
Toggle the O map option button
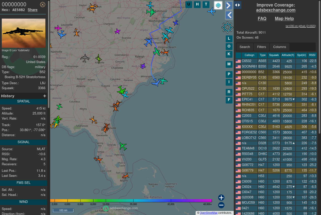(229, 46)
